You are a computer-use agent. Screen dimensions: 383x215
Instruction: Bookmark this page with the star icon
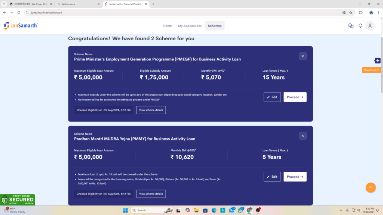click(x=351, y=12)
